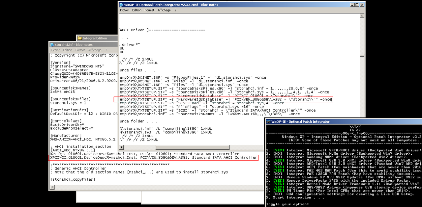Open Format menu in storahci.inf Notepad
Image resolution: width=422 pixels, height=207 pixels.
point(80,50)
